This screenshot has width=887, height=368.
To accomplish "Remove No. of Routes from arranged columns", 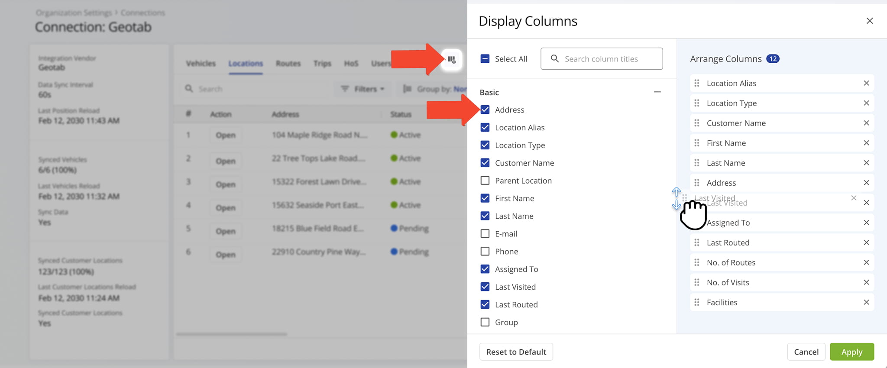I will point(866,262).
